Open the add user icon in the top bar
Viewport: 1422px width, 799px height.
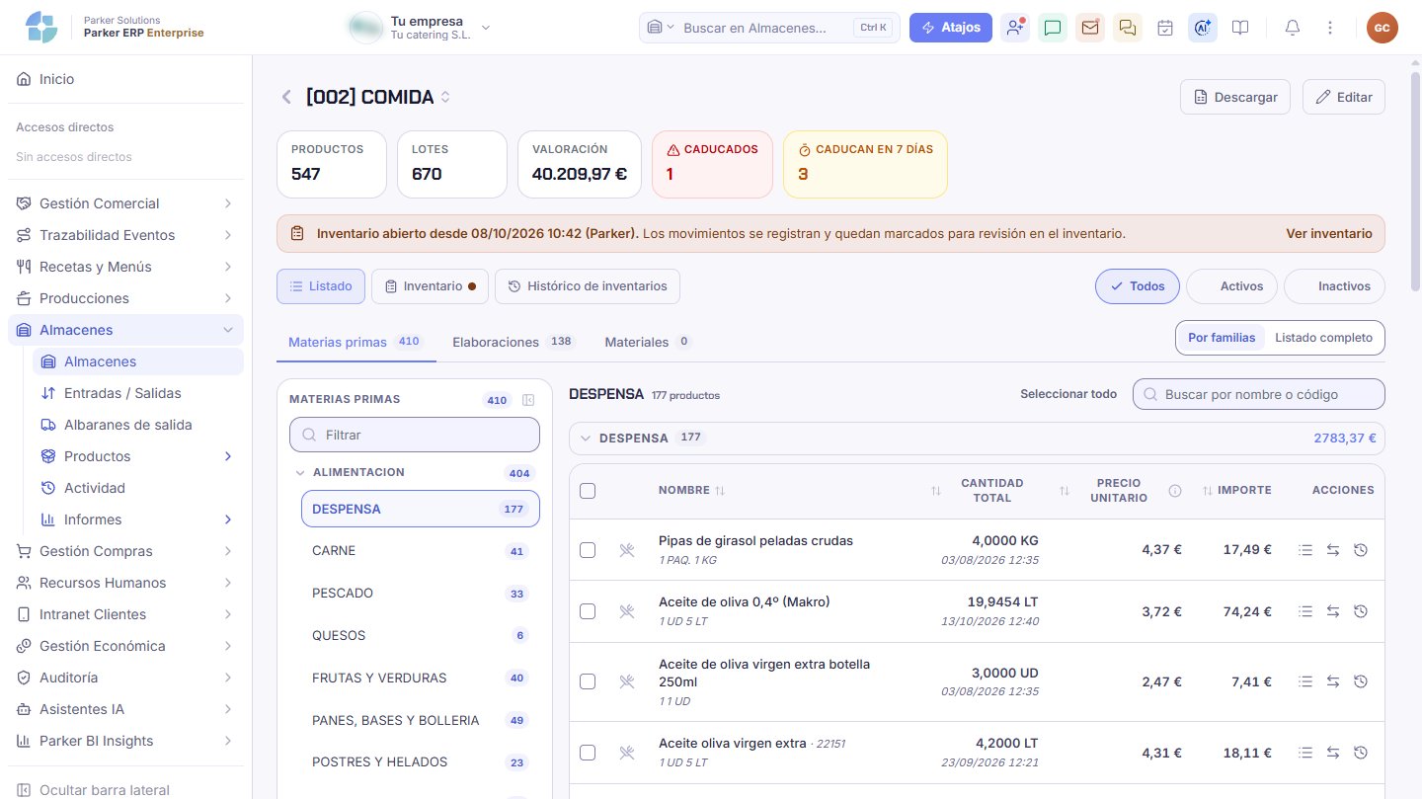coord(1015,28)
